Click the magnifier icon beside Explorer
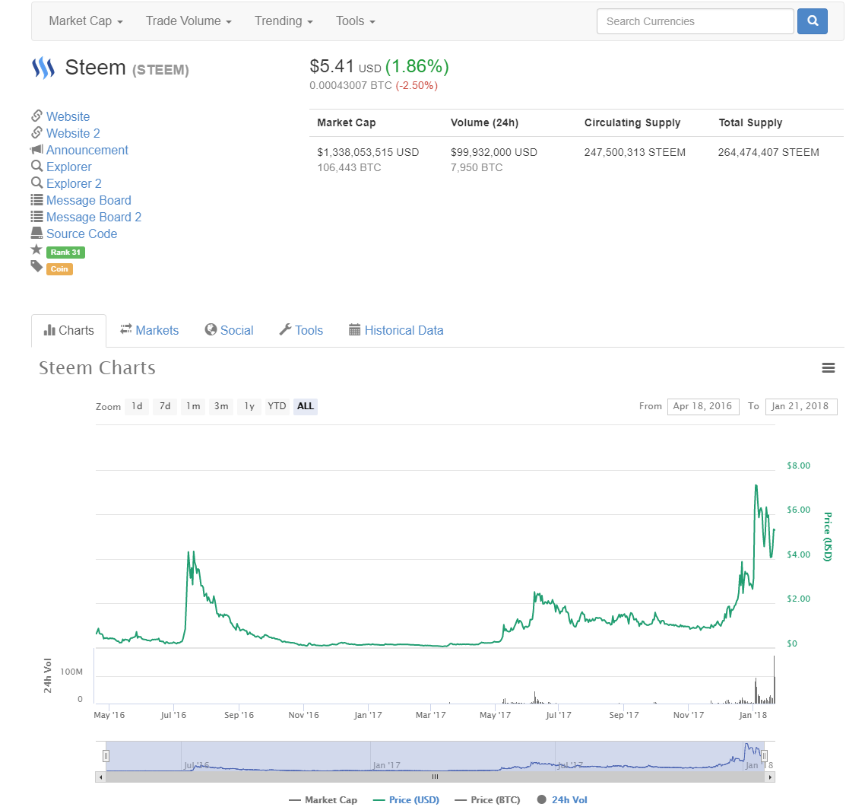 [37, 166]
